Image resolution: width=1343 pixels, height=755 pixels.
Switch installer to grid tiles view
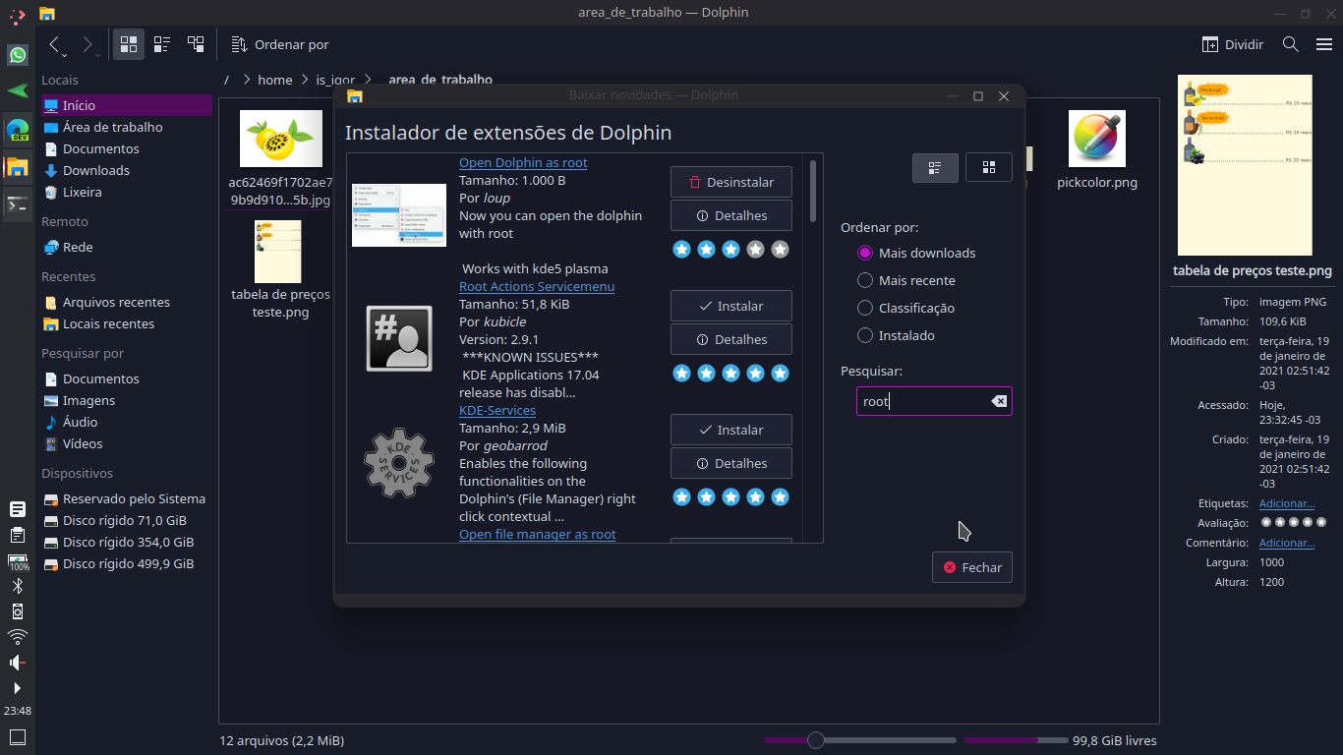[989, 167]
